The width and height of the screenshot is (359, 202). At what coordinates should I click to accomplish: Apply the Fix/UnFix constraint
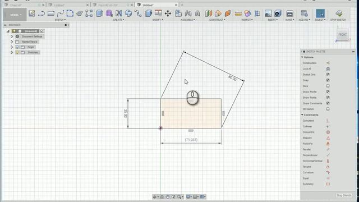[x=328, y=144]
